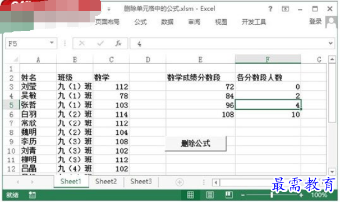Click the vertical scrollbar thumb
Image resolution: width=340 pixels, height=202 pixels.
[332, 93]
